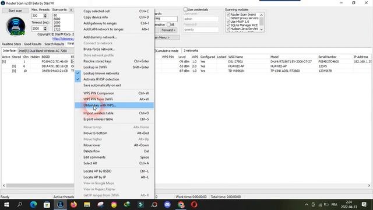Viewport: 373px width, 210px height.
Task: Click the Start scan button
Action: [15, 10]
